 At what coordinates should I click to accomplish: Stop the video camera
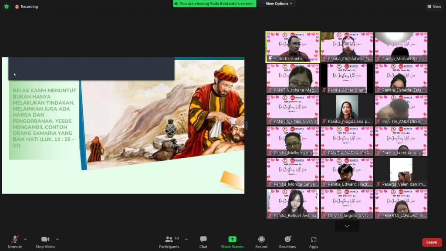[x=45, y=239]
